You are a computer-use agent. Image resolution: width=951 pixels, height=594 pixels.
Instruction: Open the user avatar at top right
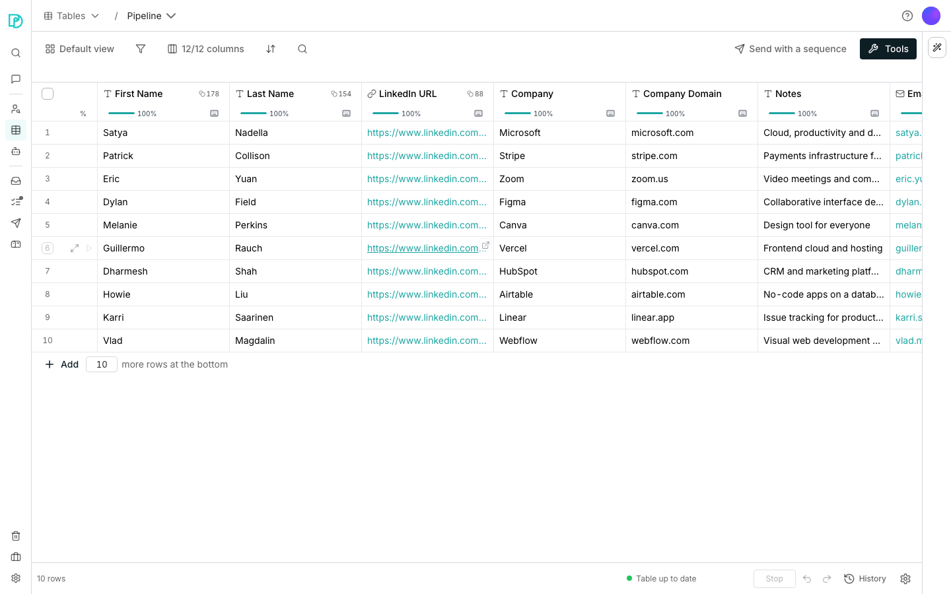pos(931,16)
